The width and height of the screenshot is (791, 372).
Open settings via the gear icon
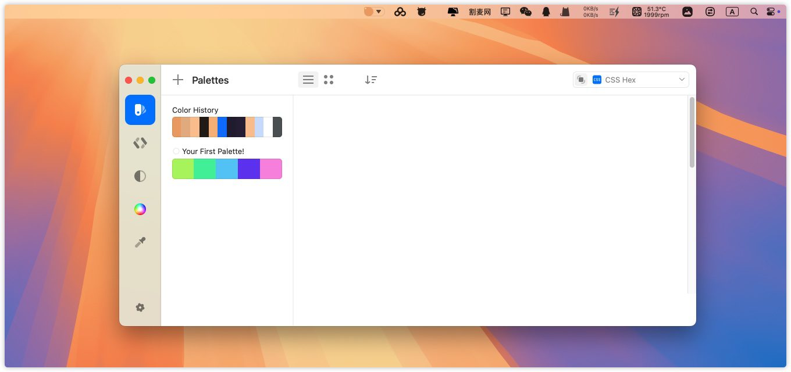(140, 307)
